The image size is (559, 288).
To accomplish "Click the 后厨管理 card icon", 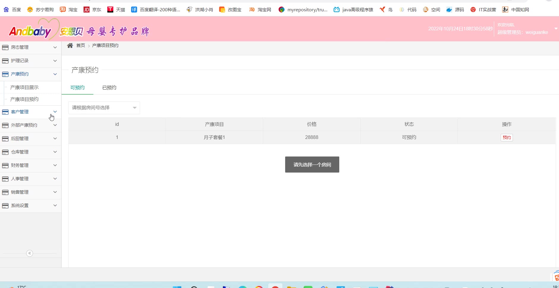I will (5, 139).
